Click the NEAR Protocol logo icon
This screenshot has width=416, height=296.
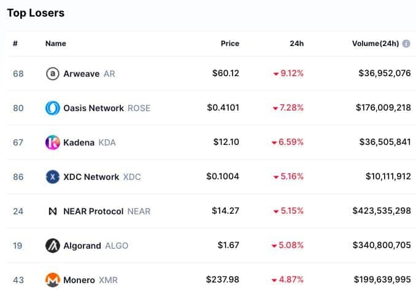tap(53, 211)
